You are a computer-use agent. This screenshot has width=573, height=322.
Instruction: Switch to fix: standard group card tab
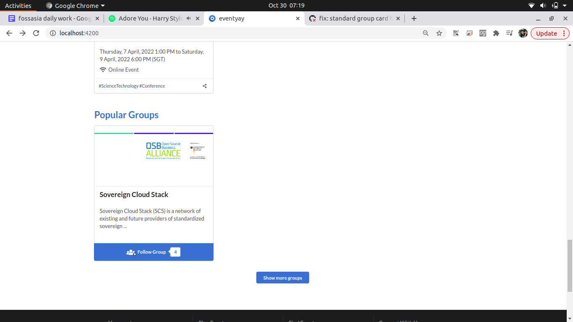354,18
